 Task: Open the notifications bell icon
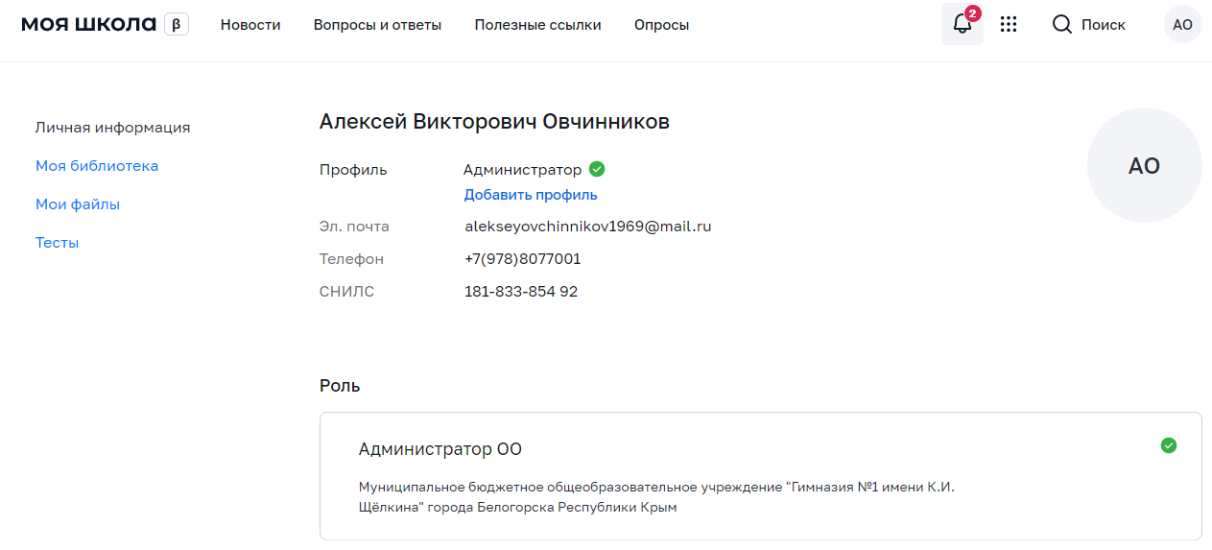[962, 25]
